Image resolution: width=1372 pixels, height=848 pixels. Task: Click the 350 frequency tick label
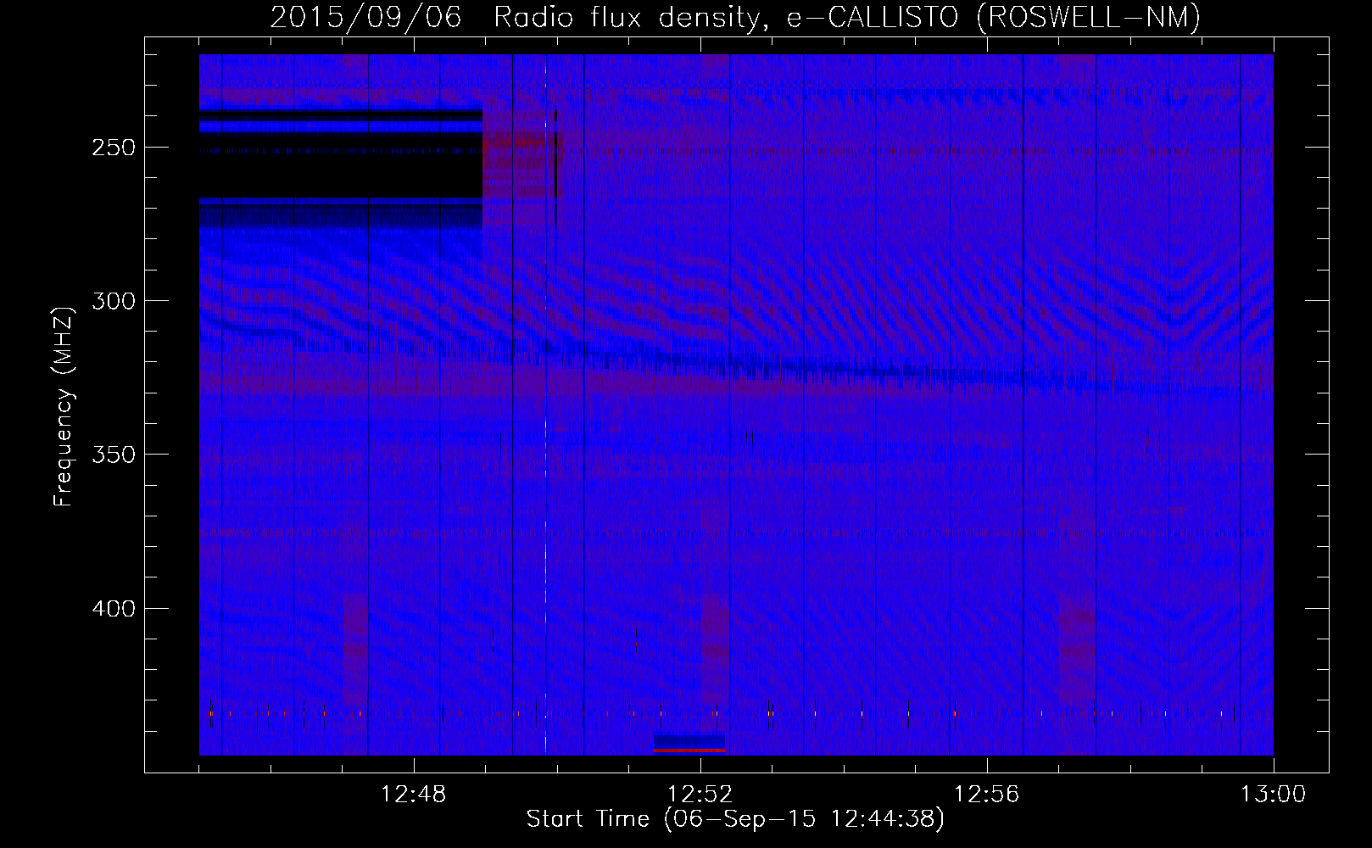tap(113, 455)
